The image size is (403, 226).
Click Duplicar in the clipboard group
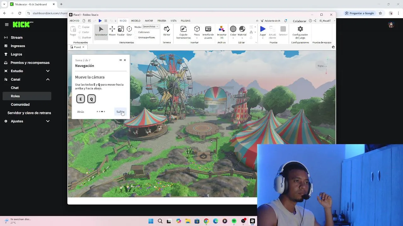[x=85, y=37]
